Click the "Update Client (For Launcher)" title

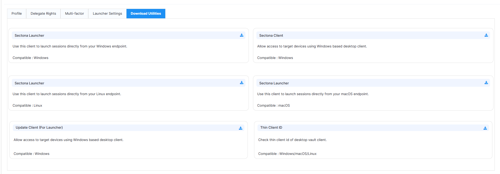(x=39, y=128)
